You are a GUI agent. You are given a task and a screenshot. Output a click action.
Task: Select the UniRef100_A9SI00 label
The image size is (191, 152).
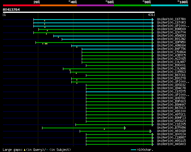pyautogui.click(x=171, y=111)
